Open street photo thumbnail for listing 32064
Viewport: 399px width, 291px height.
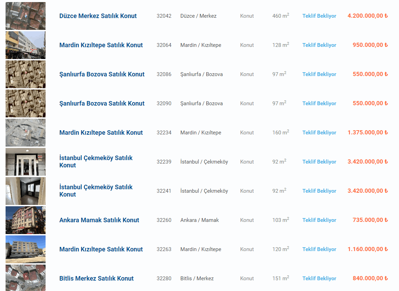tap(25, 45)
